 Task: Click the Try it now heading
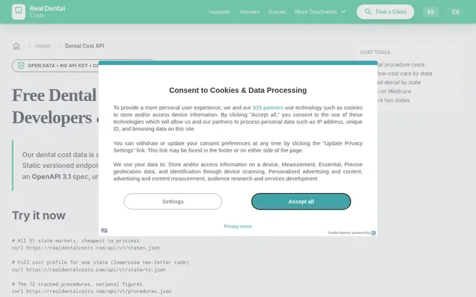click(39, 216)
